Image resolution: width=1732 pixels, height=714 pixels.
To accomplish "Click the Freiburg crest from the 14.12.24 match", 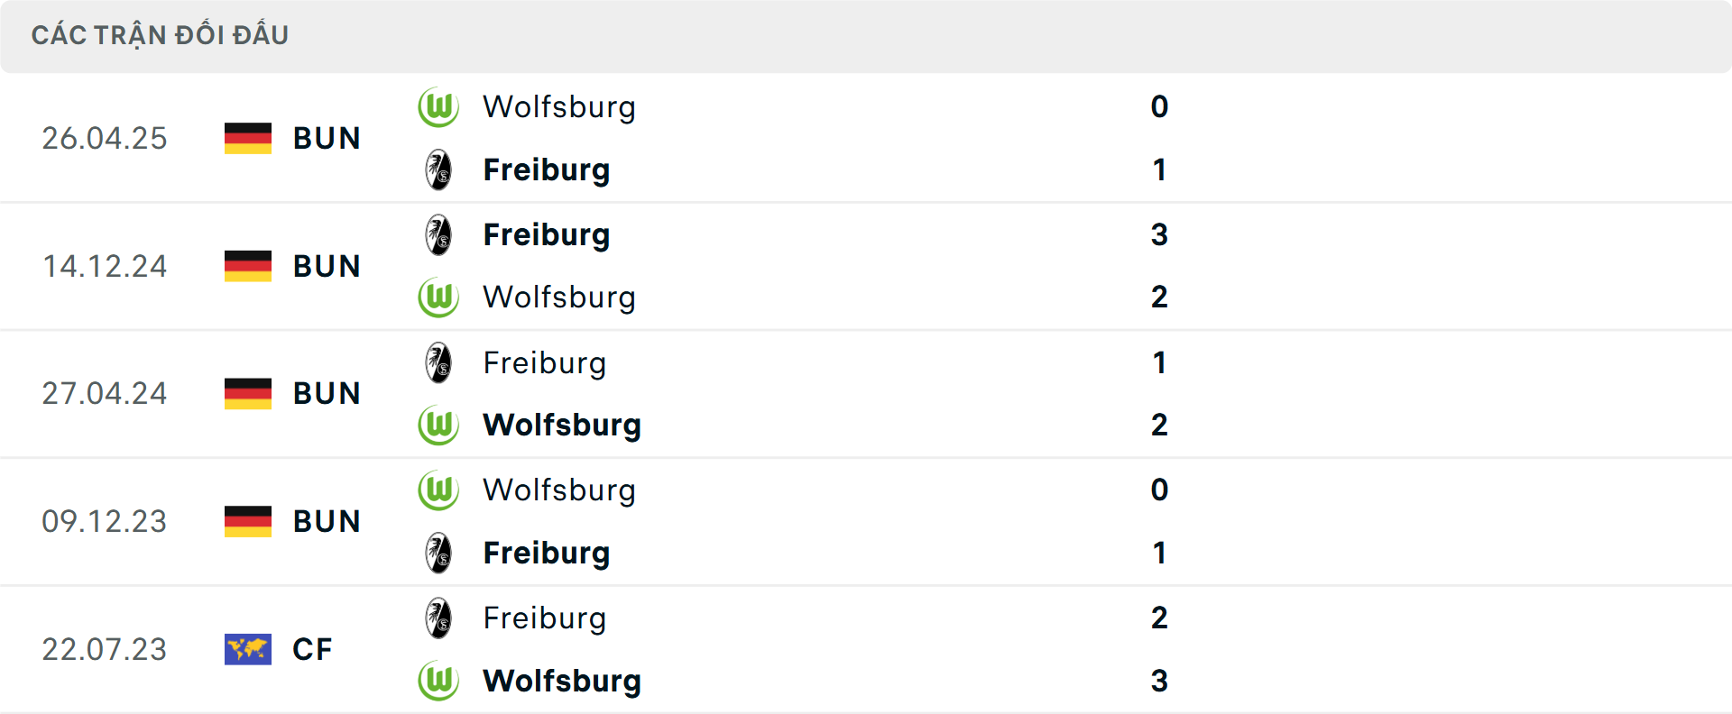I will coord(438,234).
